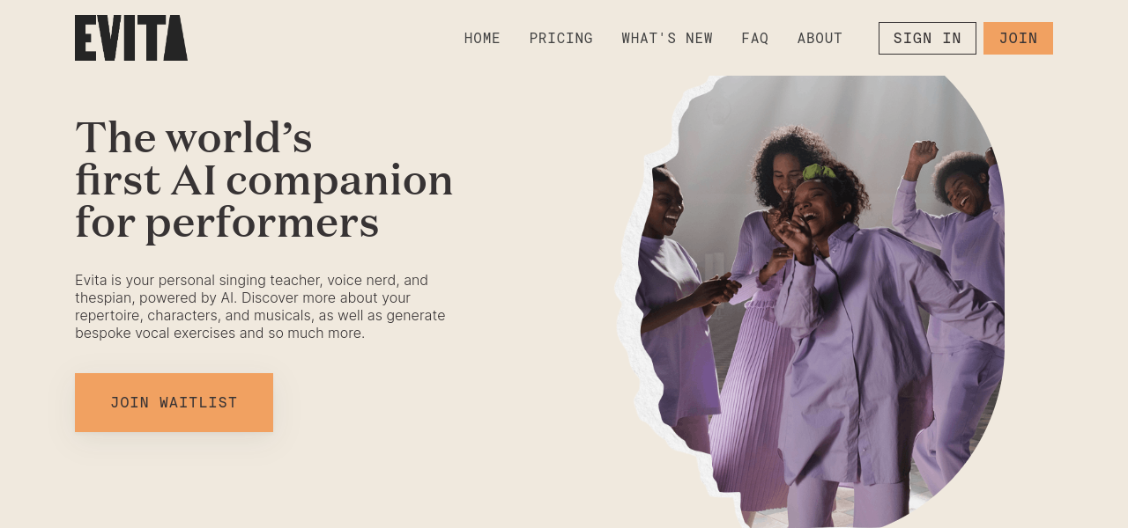Click the orange Join button

pos(1018,39)
